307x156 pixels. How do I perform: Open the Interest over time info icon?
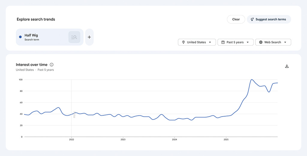[52, 65]
